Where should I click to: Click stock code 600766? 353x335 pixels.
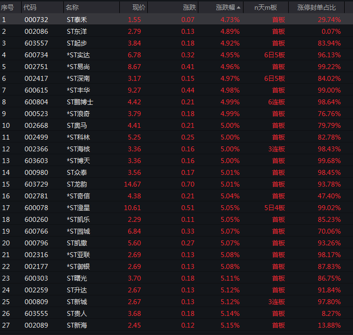click(36, 231)
